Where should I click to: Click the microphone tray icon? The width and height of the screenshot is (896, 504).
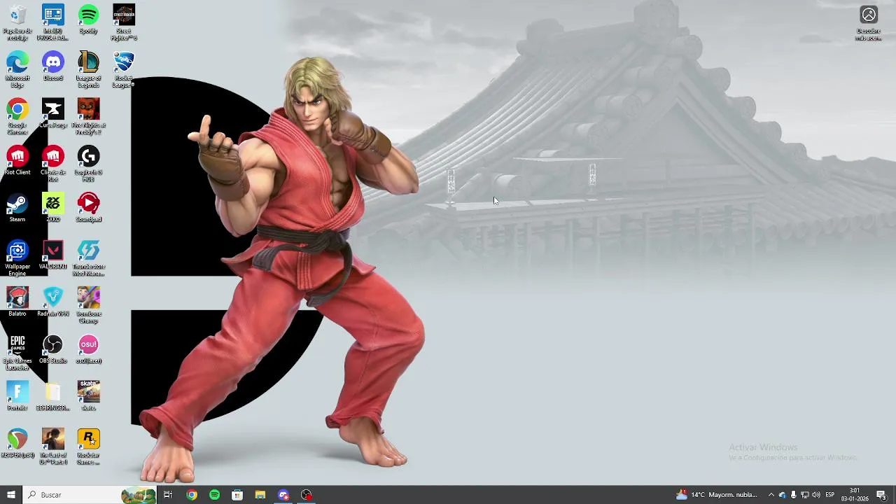(x=793, y=495)
